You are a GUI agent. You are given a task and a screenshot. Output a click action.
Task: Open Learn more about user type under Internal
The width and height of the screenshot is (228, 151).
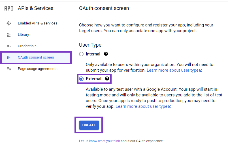click(x=172, y=70)
